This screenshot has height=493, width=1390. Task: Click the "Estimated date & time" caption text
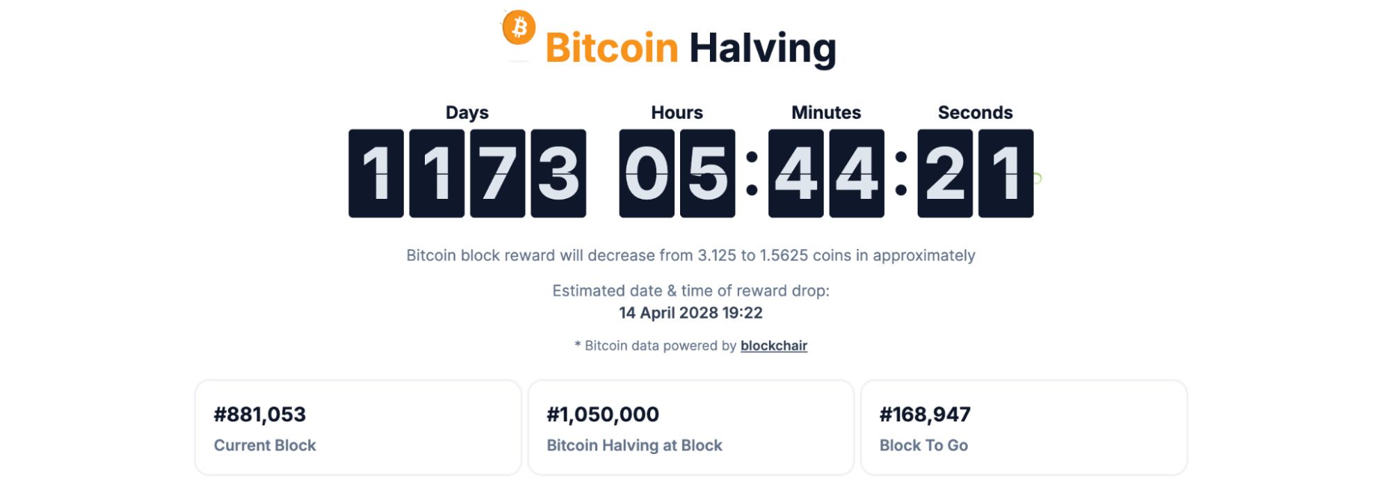tap(692, 293)
